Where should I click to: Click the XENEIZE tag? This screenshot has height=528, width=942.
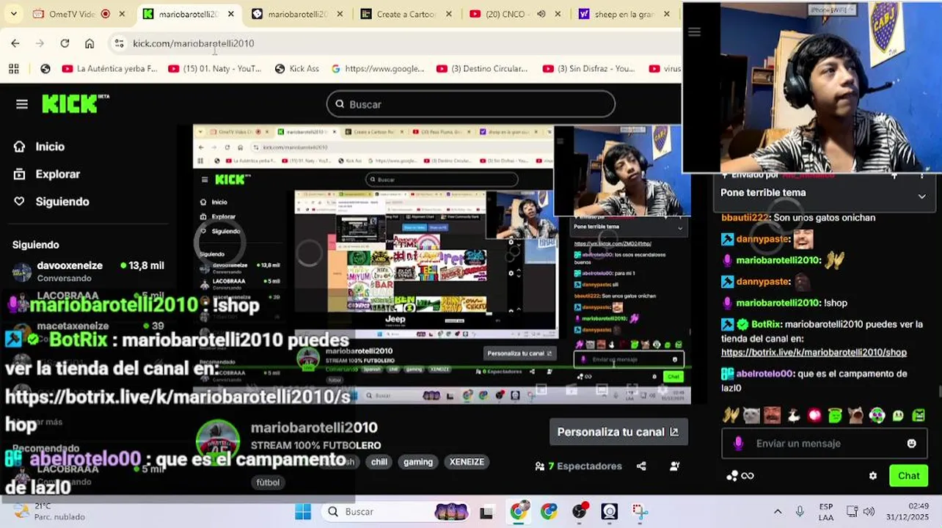467,462
